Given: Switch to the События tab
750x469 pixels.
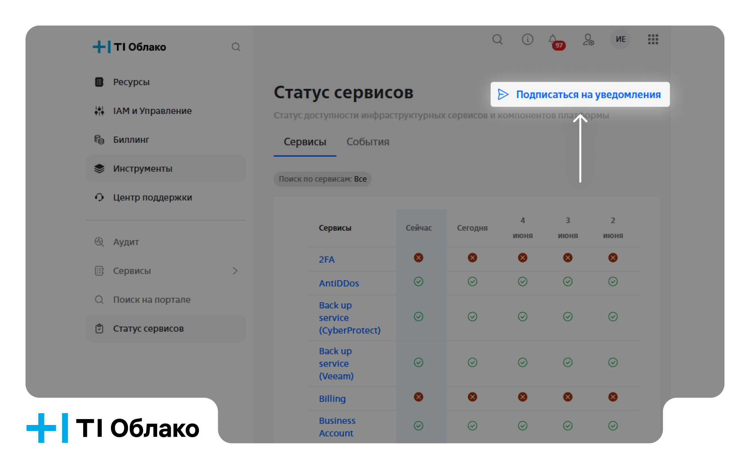Looking at the screenshot, I should (368, 142).
